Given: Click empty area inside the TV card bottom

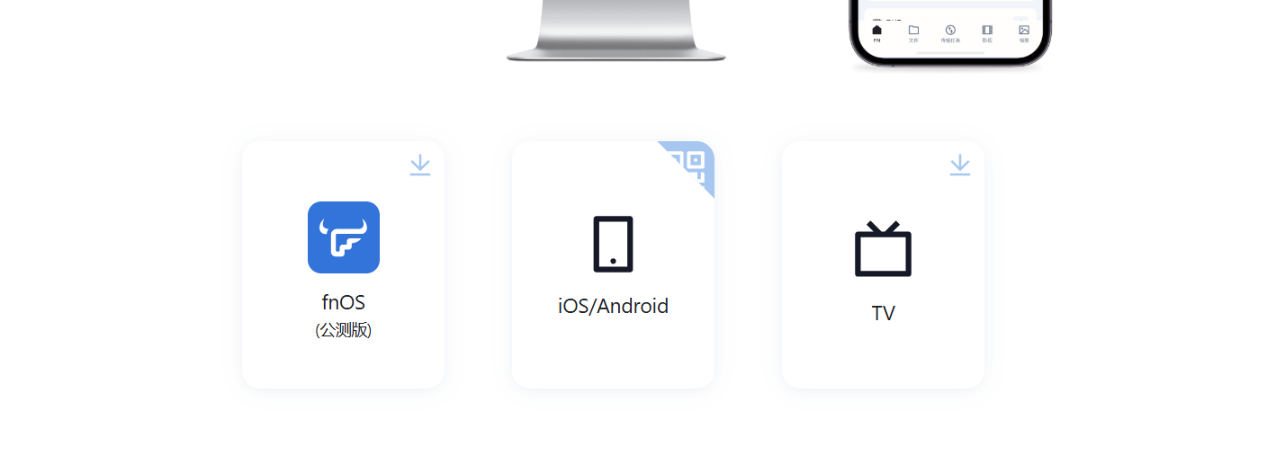Looking at the screenshot, I should (x=883, y=360).
